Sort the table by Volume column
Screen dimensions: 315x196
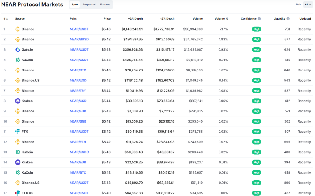[x=198, y=18]
